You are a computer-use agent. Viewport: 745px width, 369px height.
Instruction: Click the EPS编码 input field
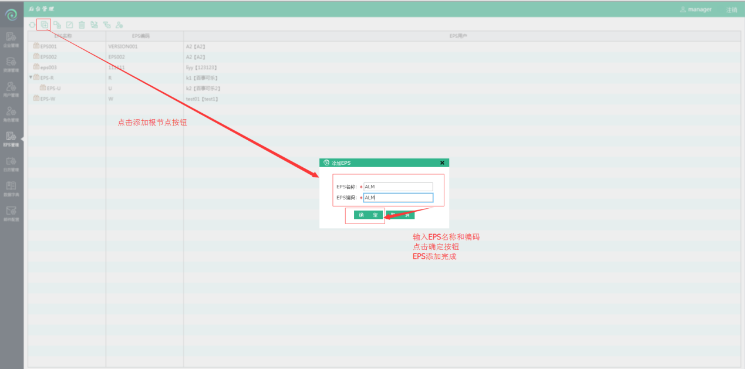pos(397,198)
